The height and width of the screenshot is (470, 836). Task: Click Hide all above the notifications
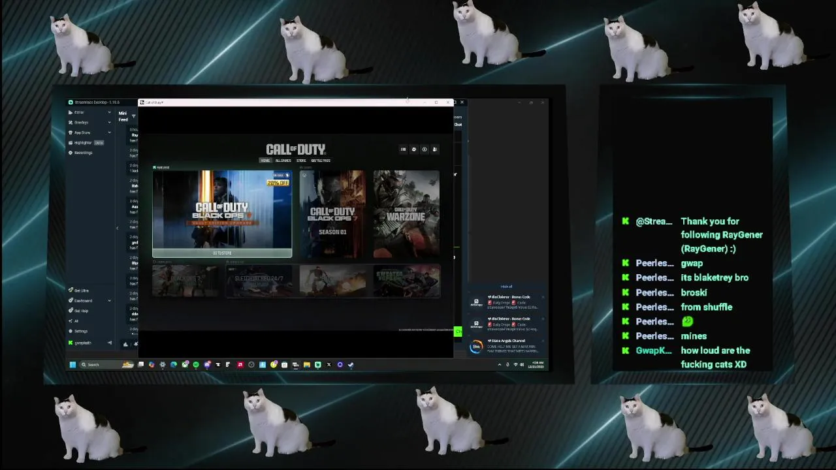pyautogui.click(x=506, y=287)
